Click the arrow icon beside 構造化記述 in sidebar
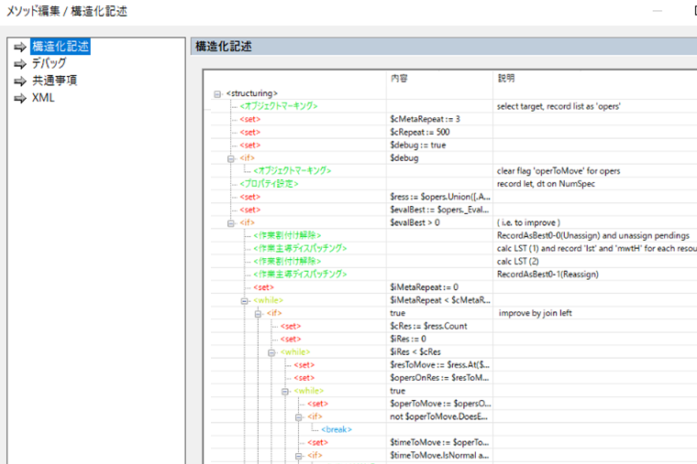 [x=20, y=47]
